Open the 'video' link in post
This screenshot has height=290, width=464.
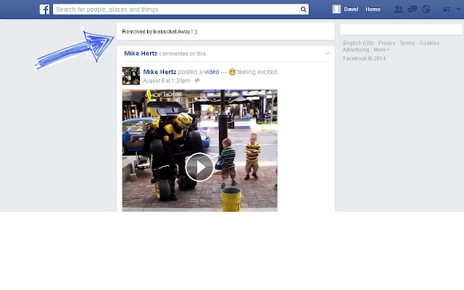coord(212,72)
